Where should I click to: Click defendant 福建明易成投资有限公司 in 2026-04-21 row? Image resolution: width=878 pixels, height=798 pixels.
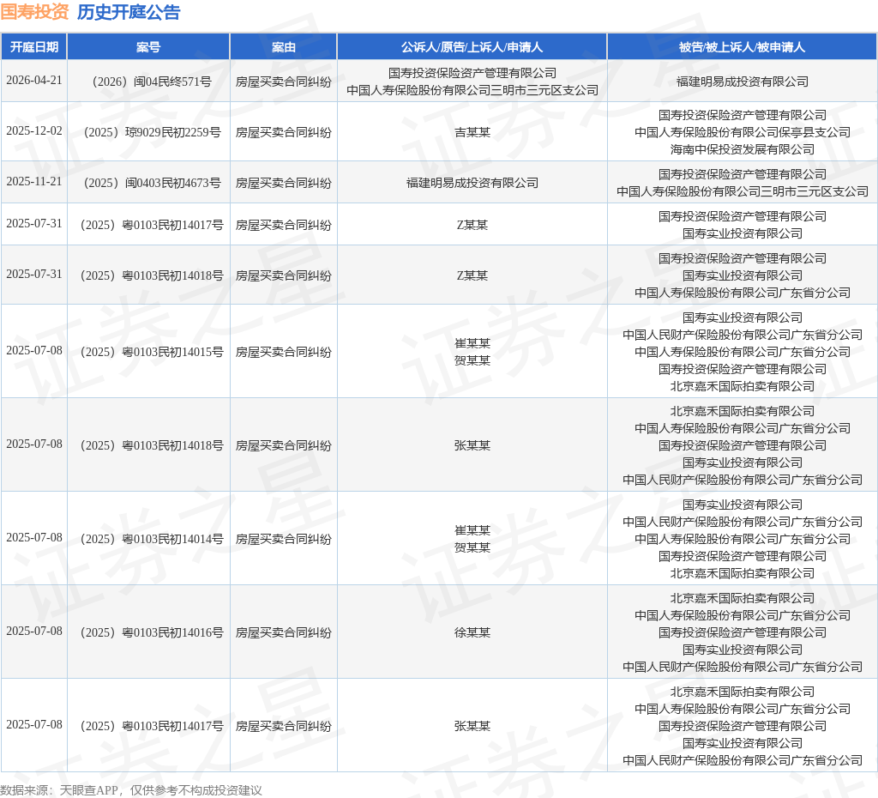click(x=742, y=82)
